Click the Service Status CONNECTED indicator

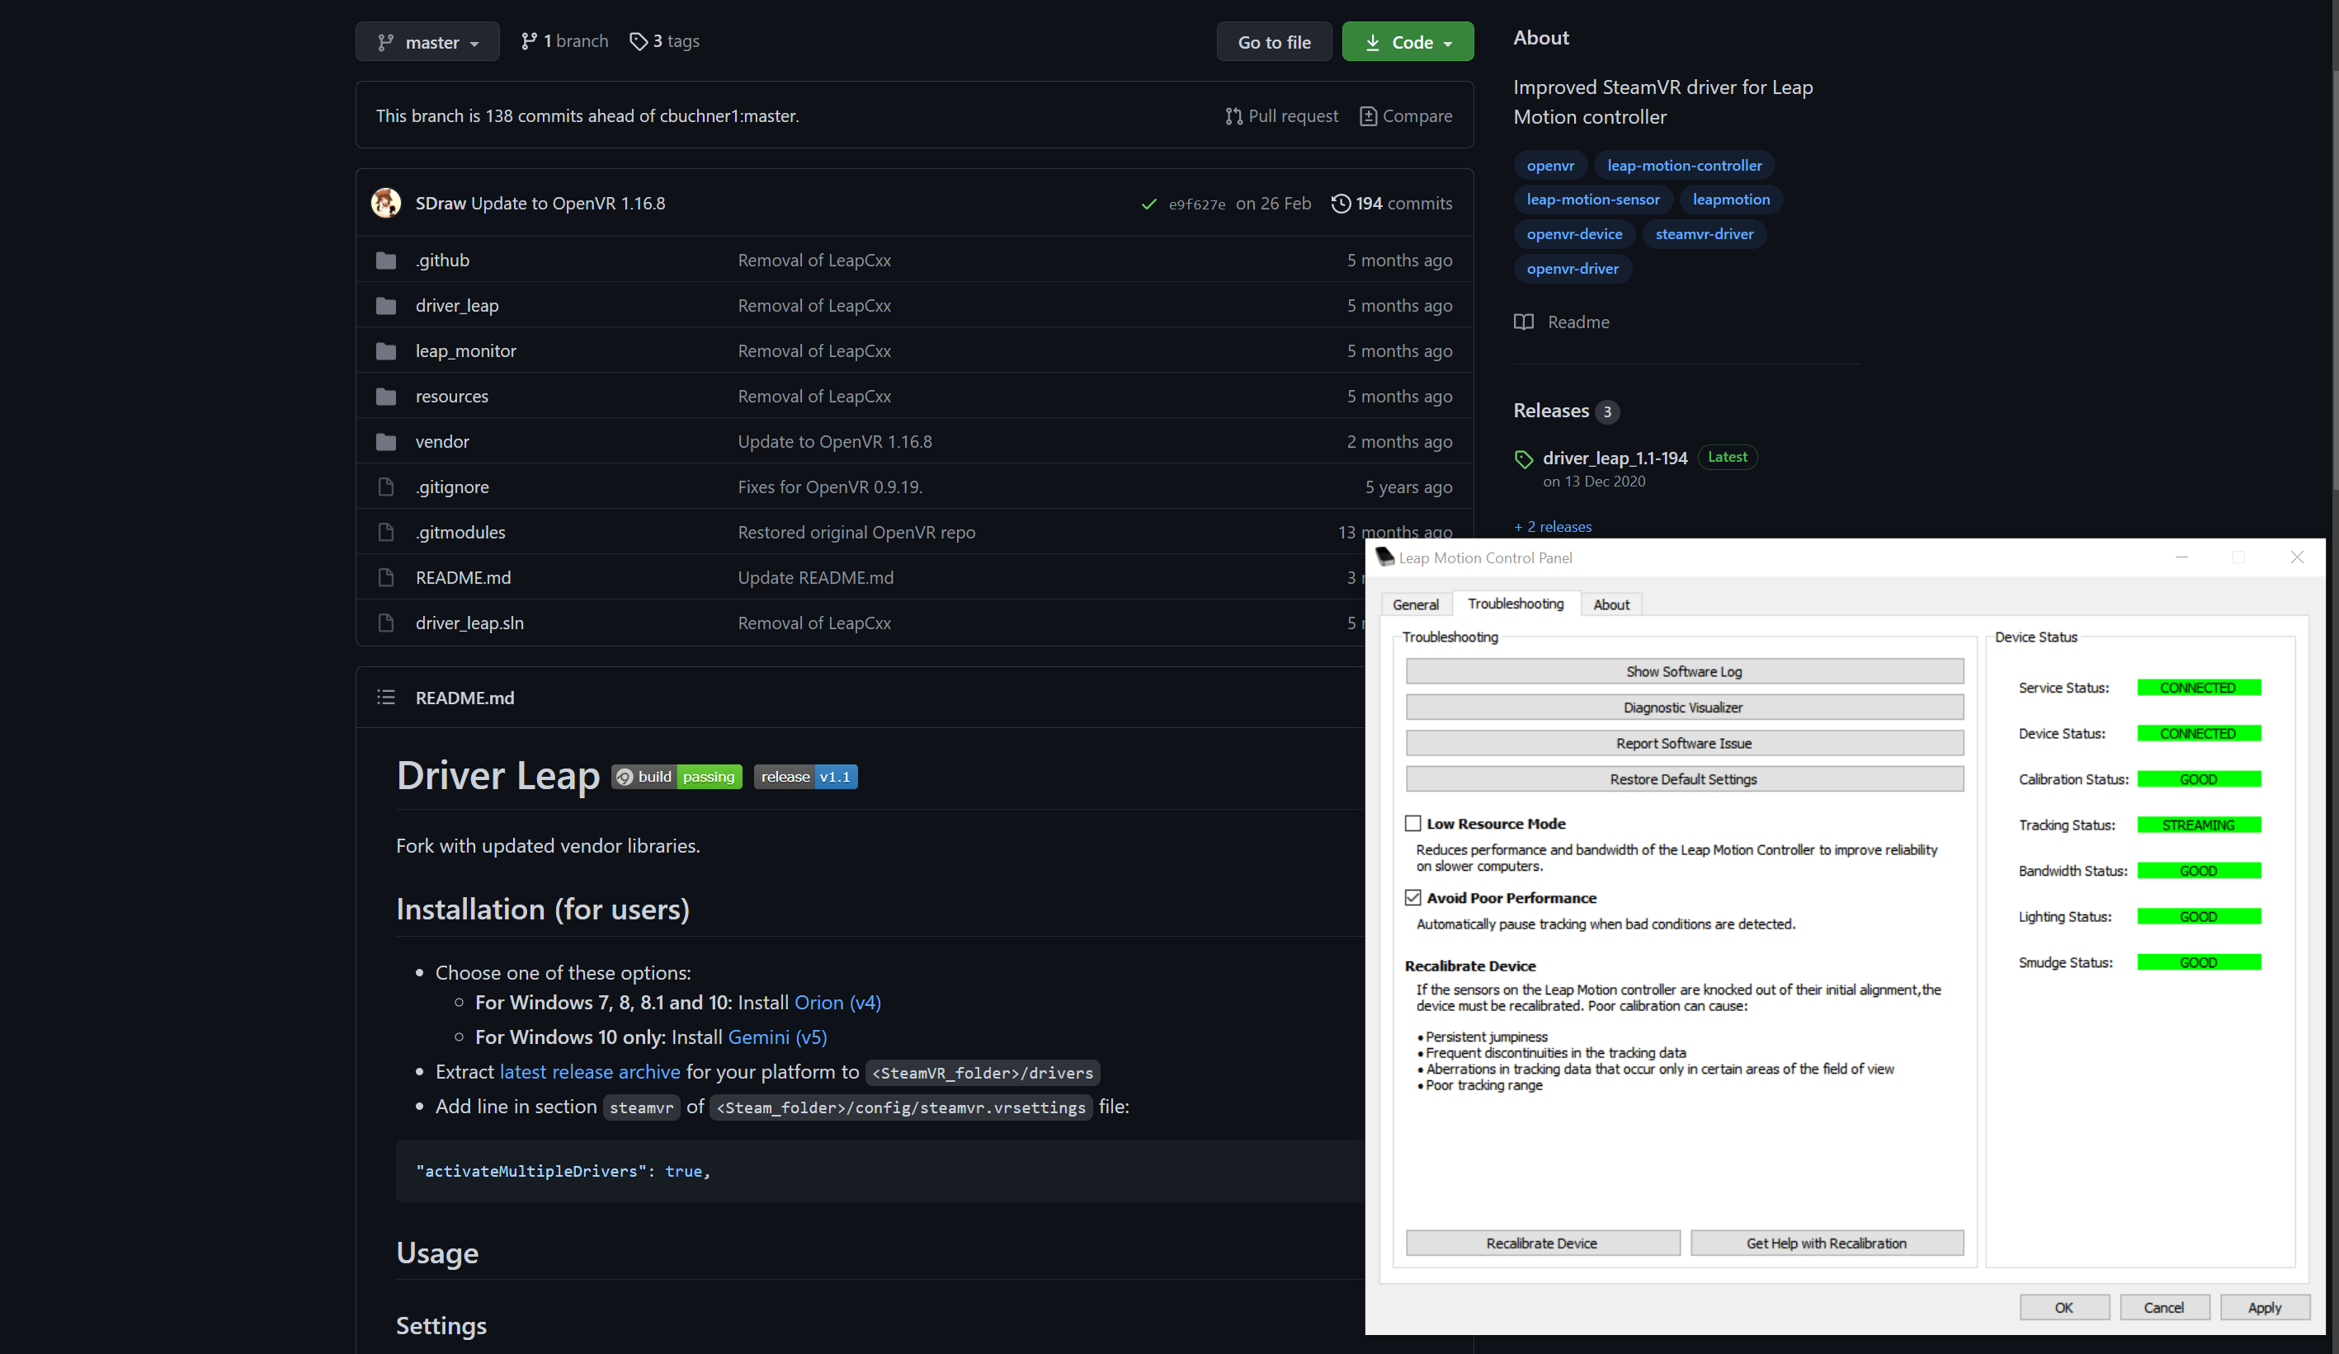tap(2198, 687)
